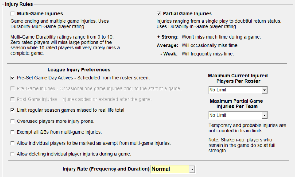Click the greyed-out Pre-Game Injuries checkbox
Screen dimensions: 295x177
coord(12,89)
